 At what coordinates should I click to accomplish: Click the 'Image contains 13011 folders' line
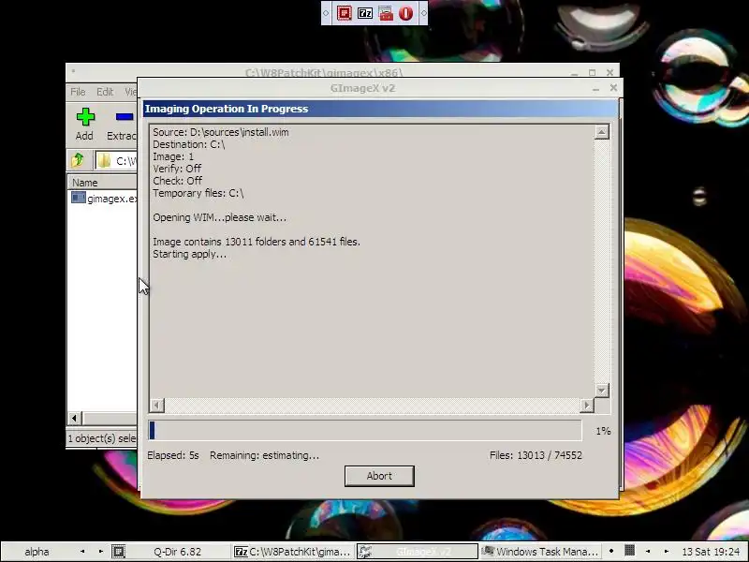[257, 242]
